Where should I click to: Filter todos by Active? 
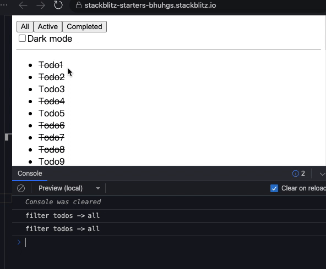click(x=48, y=26)
